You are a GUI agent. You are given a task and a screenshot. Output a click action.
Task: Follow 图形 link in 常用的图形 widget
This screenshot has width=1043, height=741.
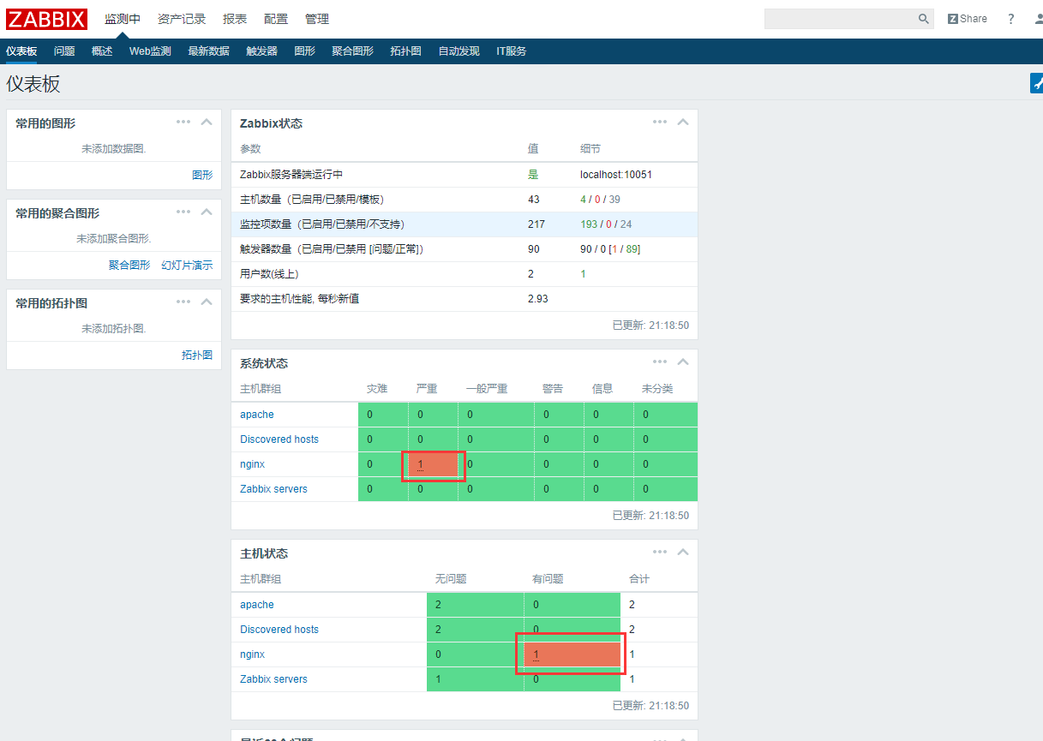coord(202,175)
